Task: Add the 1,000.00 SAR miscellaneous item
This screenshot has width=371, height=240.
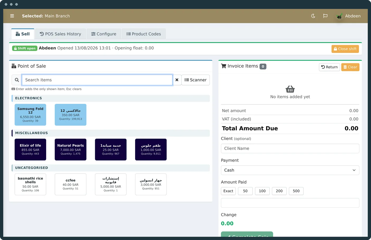Action: pos(151,149)
